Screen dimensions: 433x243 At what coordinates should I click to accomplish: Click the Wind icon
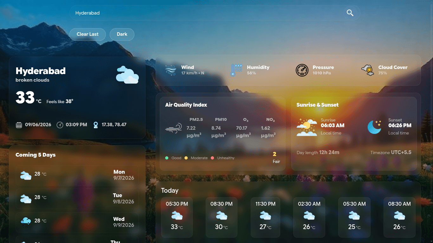[x=171, y=70]
